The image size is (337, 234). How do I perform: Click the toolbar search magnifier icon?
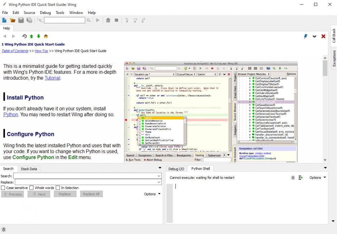click(89, 20)
